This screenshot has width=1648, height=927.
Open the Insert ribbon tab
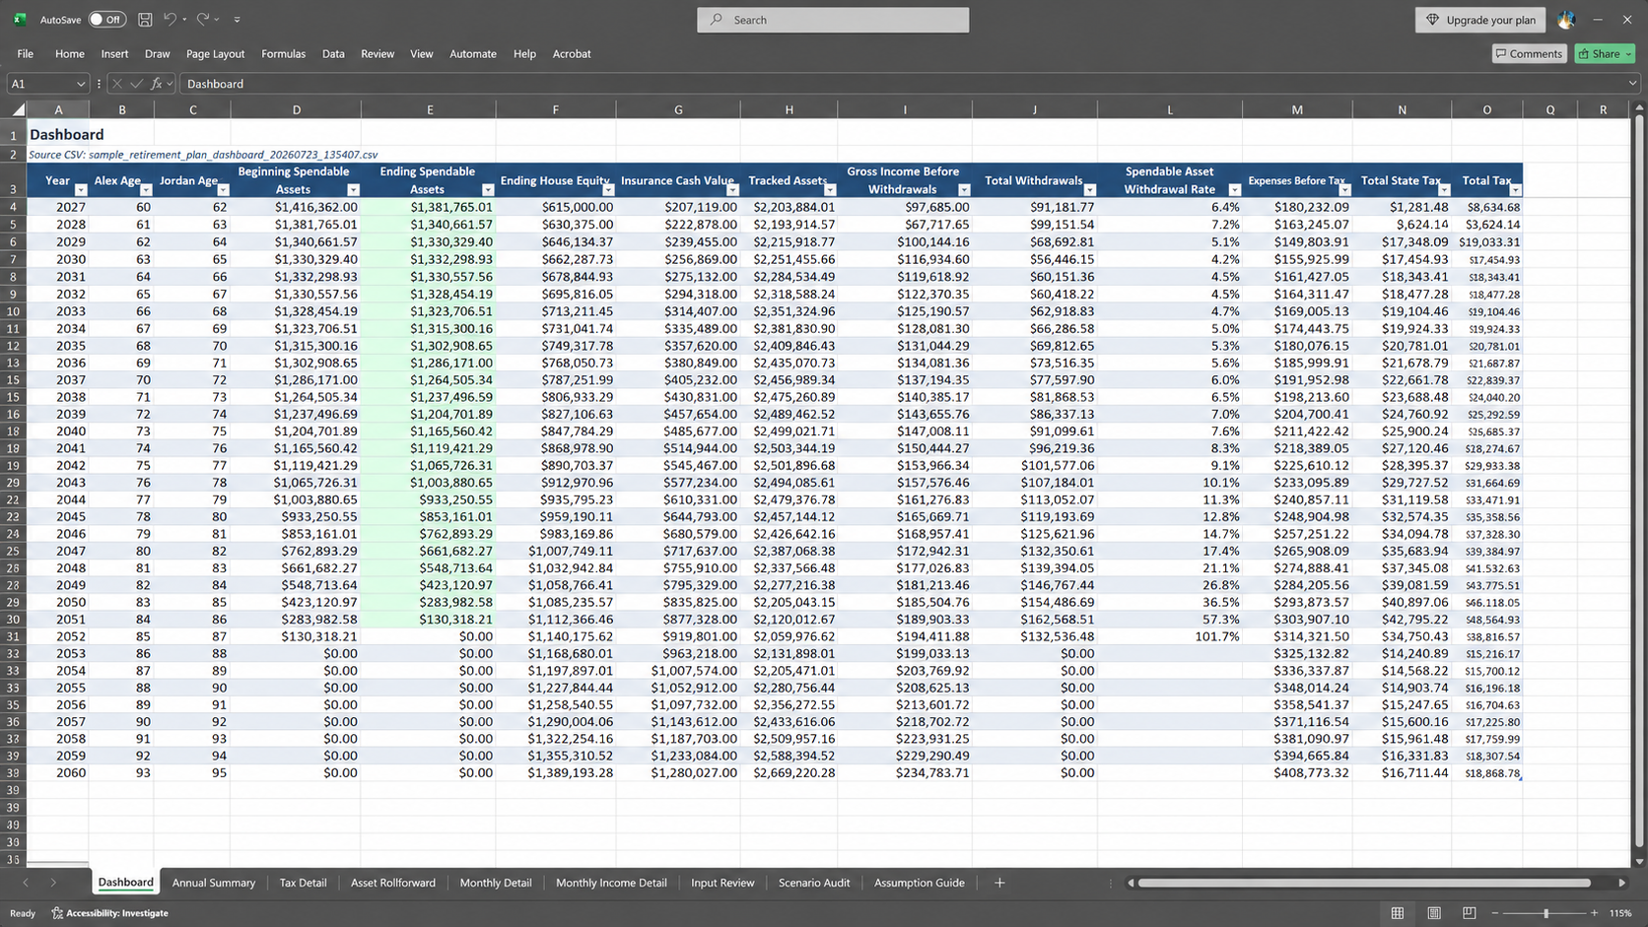pos(114,53)
